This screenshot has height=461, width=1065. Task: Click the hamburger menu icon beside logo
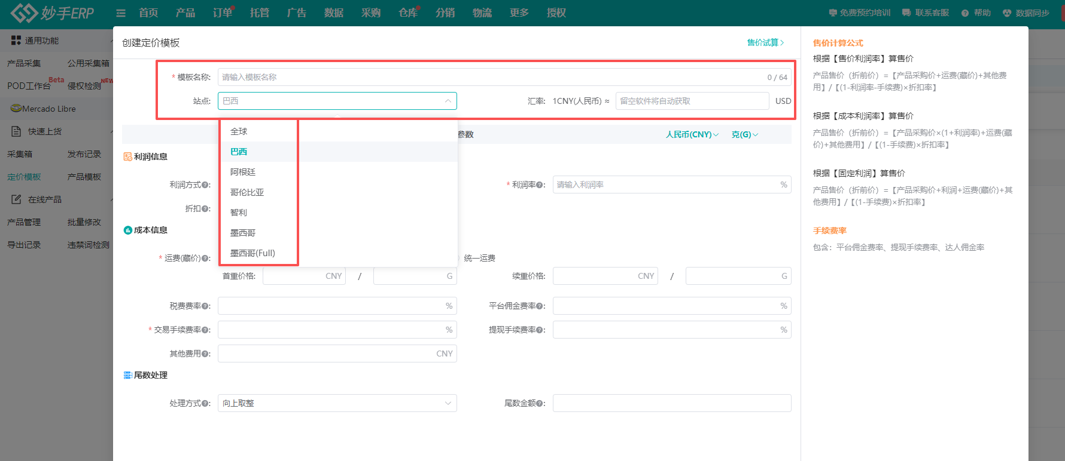[x=121, y=13]
